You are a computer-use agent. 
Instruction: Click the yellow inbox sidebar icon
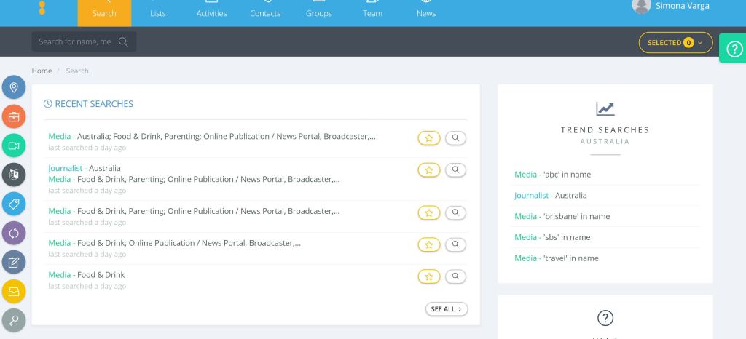click(14, 291)
